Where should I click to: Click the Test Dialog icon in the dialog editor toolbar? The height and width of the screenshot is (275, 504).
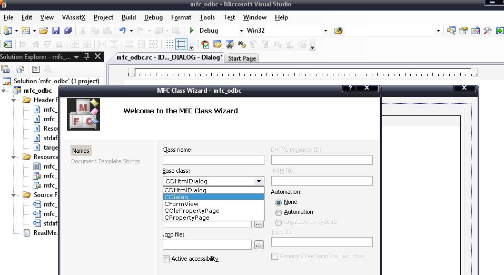(8, 44)
